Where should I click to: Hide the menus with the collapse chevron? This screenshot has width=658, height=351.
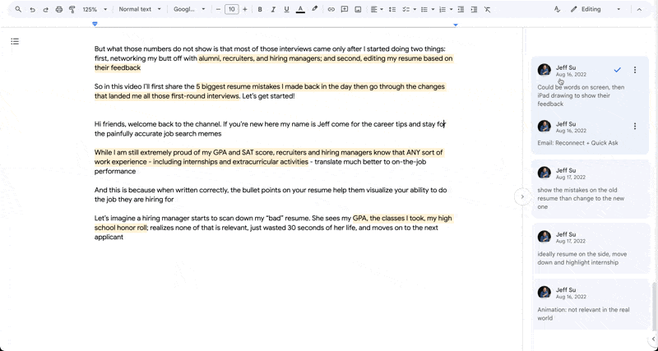click(639, 9)
